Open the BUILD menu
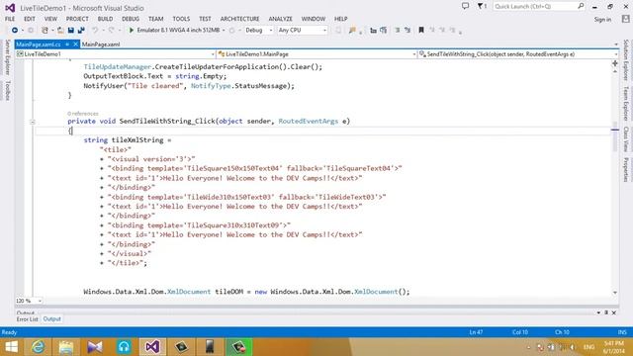Image resolution: width=633 pixels, height=356 pixels. coord(105,19)
